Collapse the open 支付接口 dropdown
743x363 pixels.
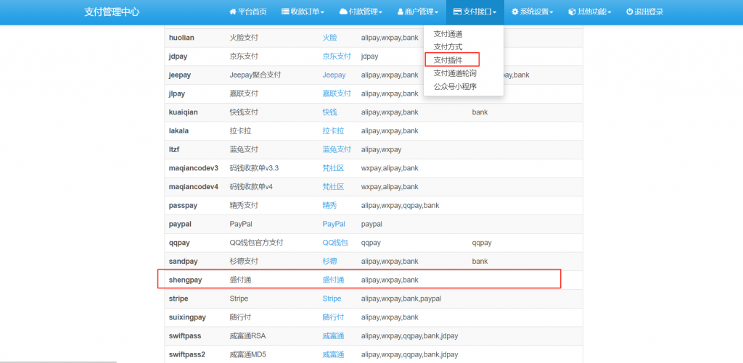coord(475,12)
